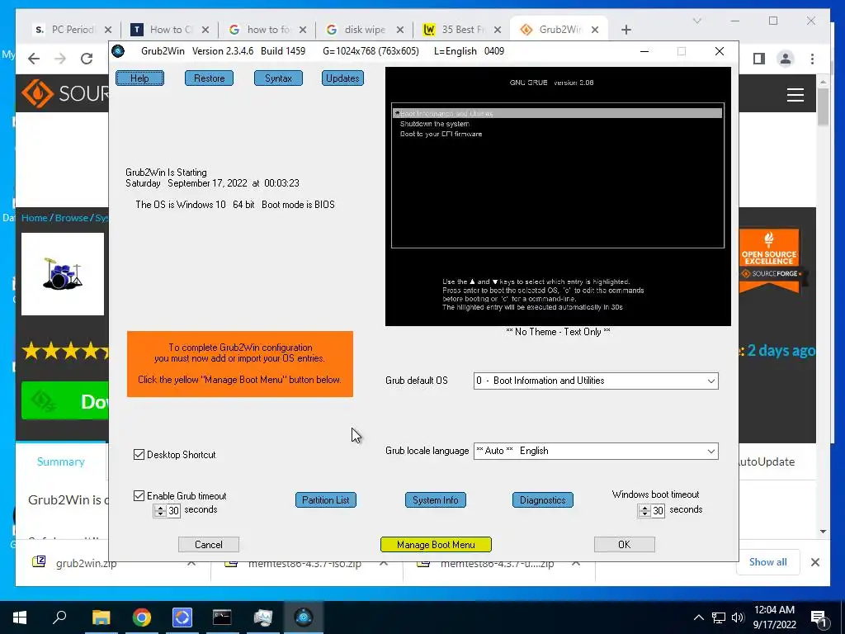The image size is (845, 634).
Task: Click the Chrome tab search chevron
Action: pyautogui.click(x=696, y=21)
